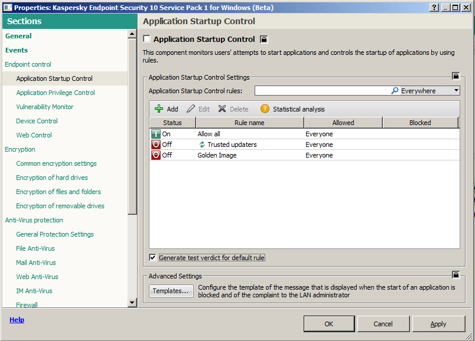Open the Help link

click(17, 320)
